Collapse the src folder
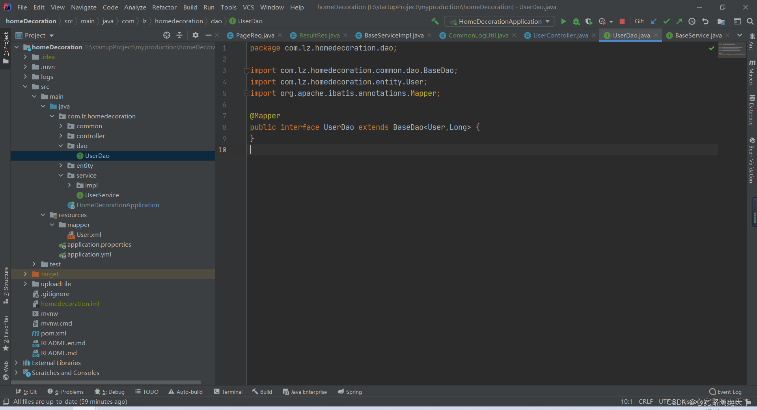This screenshot has height=410, width=757. (25, 86)
